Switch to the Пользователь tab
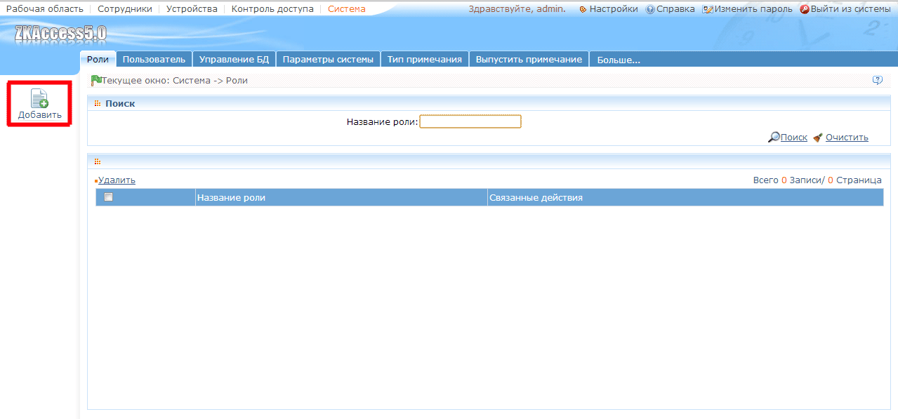The height and width of the screenshot is (419, 898). [154, 60]
